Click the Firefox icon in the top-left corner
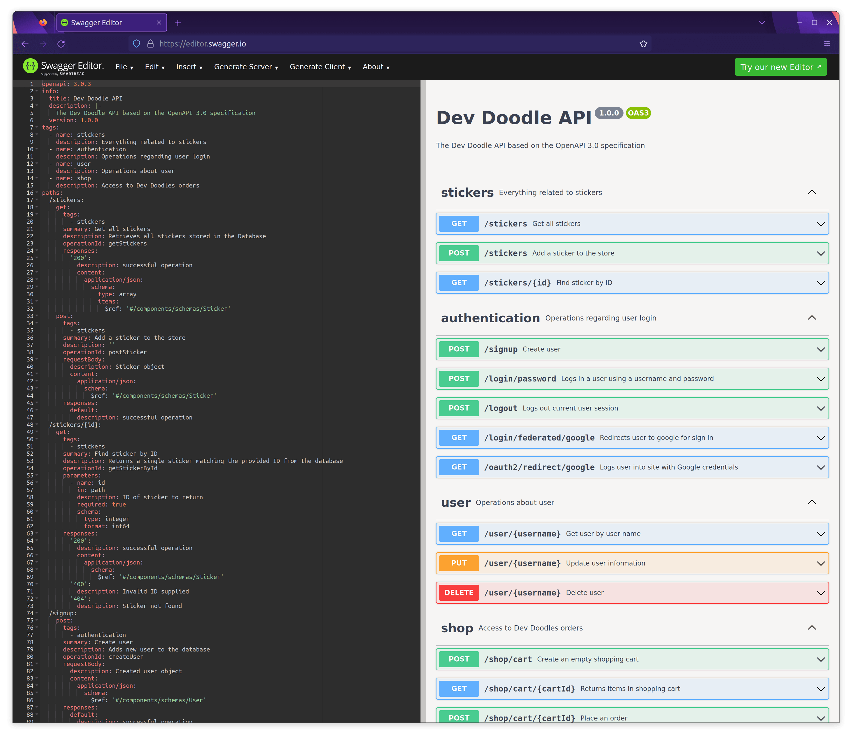The width and height of the screenshot is (852, 737). (43, 22)
